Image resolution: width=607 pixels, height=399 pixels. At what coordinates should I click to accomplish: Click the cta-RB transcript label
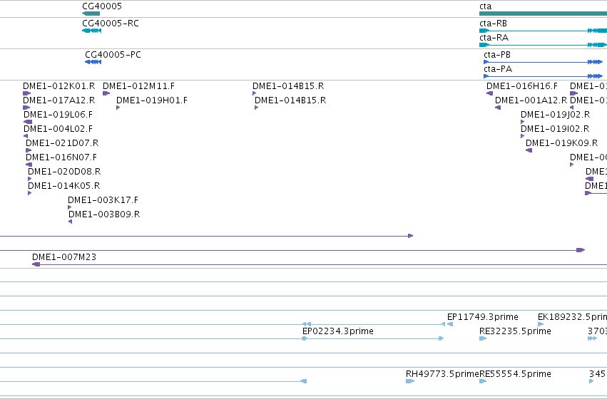tap(493, 24)
